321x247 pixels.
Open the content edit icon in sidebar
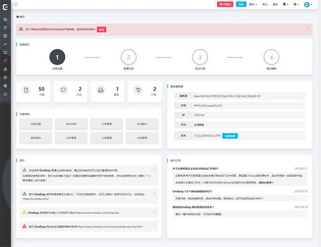coord(5,27)
